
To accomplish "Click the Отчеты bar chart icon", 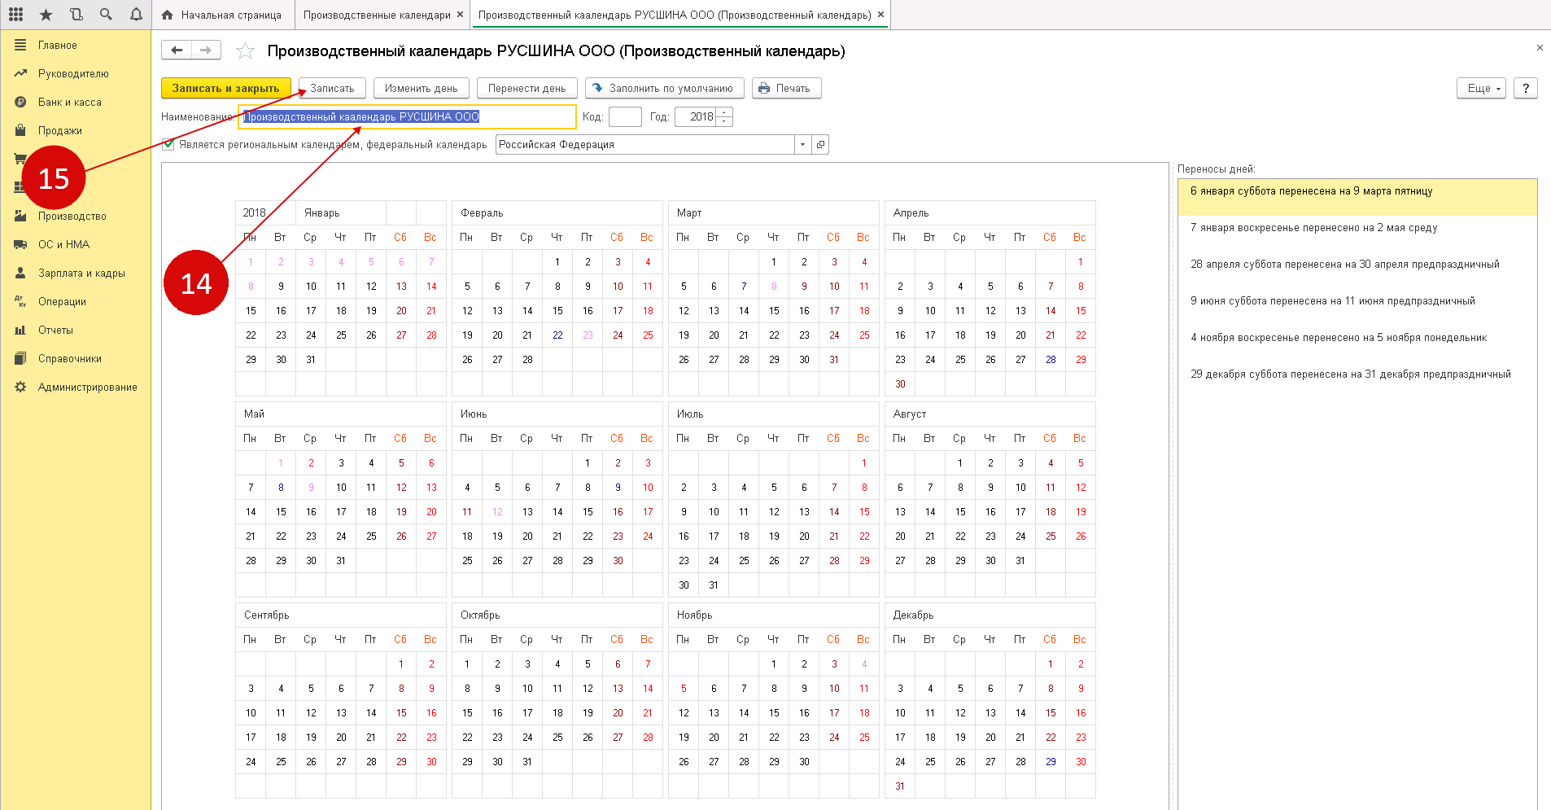I will 20,331.
